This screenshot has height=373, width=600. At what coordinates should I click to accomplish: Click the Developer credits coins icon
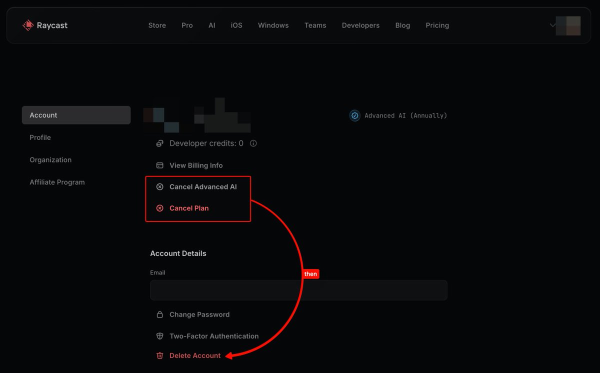(x=160, y=143)
